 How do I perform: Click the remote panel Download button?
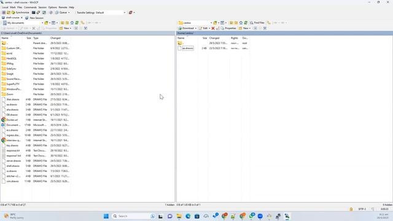(x=187, y=28)
